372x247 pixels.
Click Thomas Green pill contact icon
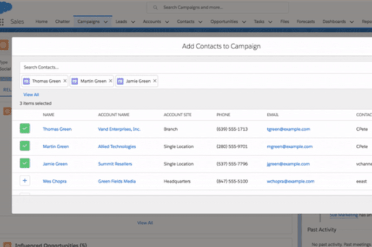27,81
